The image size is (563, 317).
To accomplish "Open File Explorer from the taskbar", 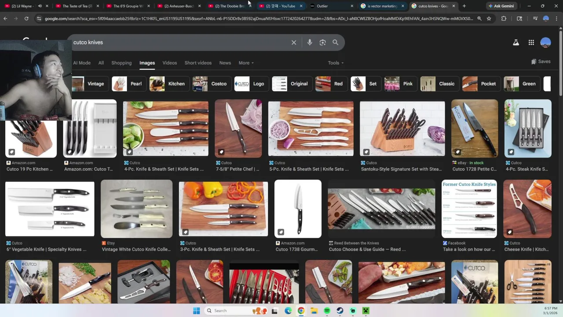I will (314, 310).
